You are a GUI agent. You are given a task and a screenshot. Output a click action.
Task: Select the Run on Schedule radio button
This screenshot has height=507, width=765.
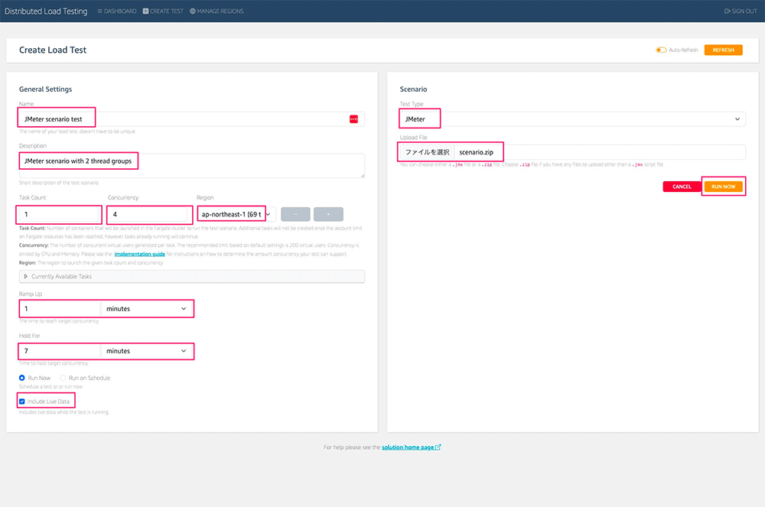(x=63, y=378)
